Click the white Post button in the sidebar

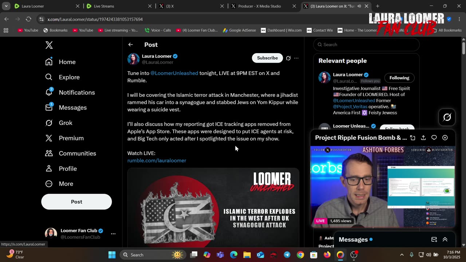tap(76, 202)
